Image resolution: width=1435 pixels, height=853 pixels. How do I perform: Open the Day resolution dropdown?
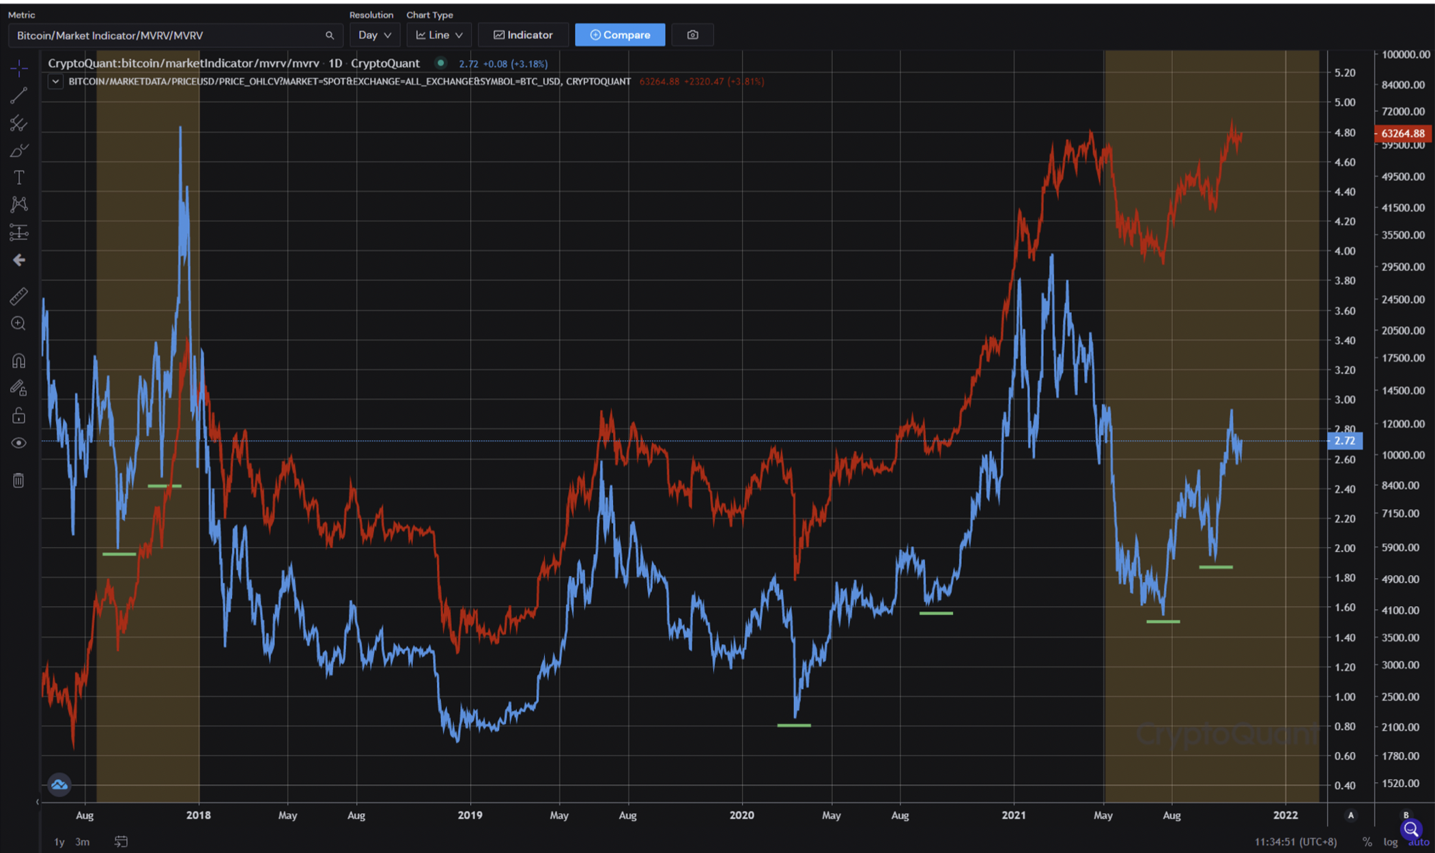pos(374,35)
